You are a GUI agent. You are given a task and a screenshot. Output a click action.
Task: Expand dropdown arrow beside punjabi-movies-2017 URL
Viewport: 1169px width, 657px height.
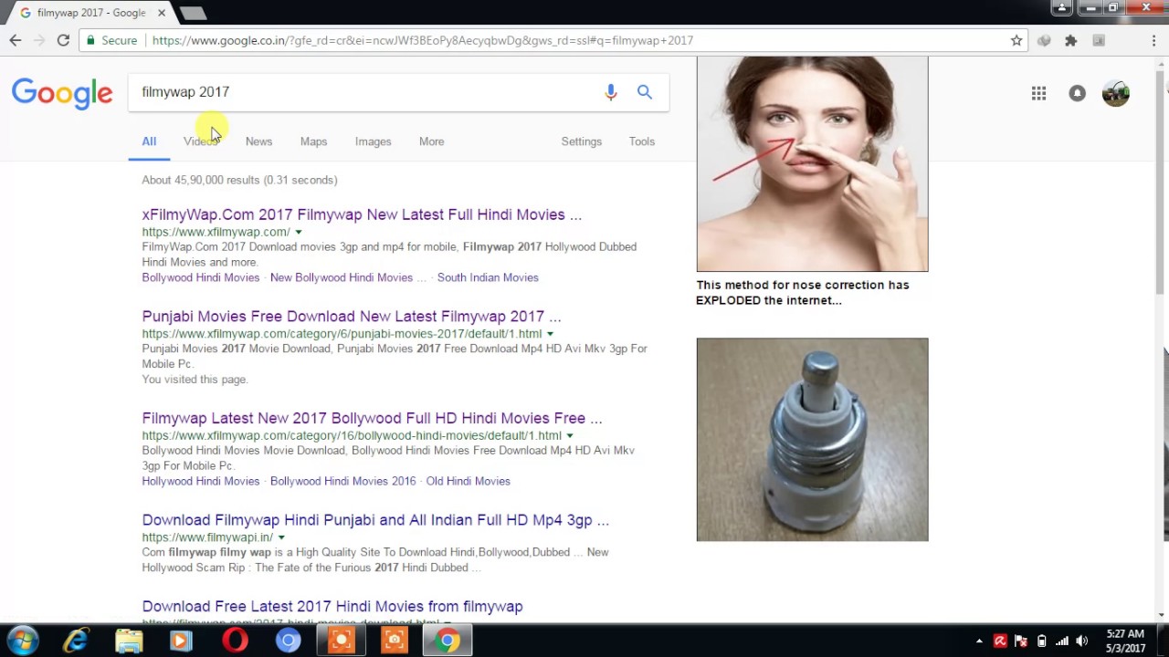tap(550, 334)
